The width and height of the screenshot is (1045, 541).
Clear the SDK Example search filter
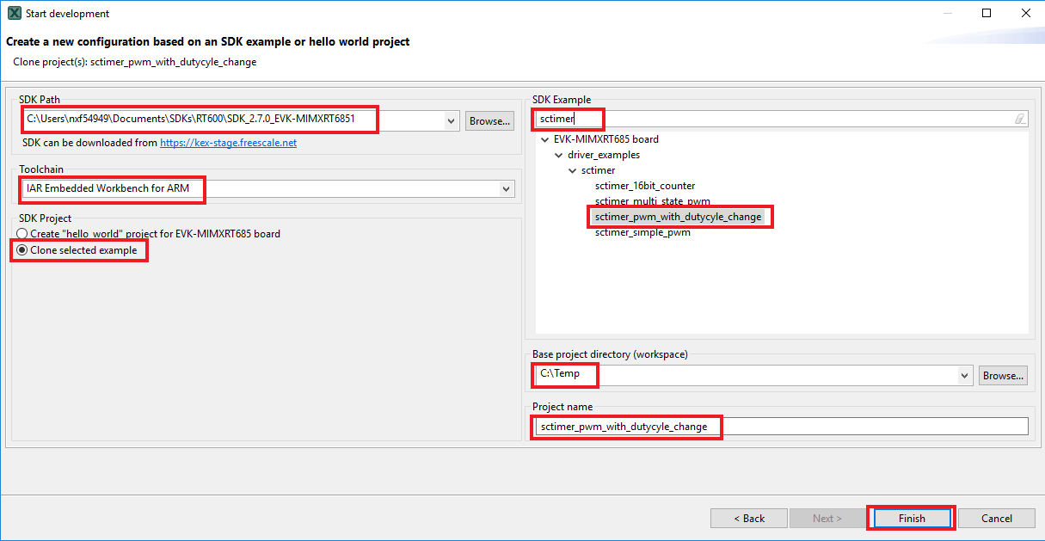pos(1020,119)
